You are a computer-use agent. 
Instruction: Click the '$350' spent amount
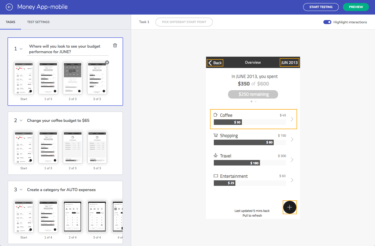(244, 84)
